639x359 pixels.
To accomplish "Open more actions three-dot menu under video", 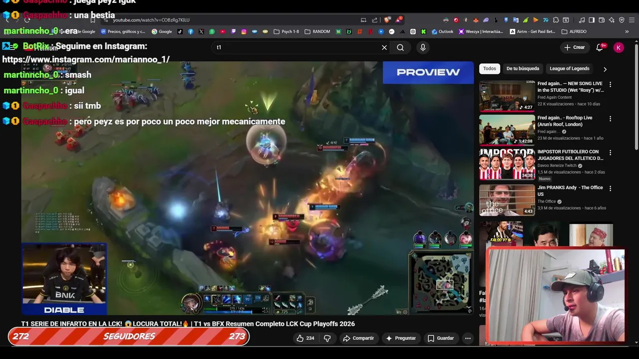I will point(468,338).
